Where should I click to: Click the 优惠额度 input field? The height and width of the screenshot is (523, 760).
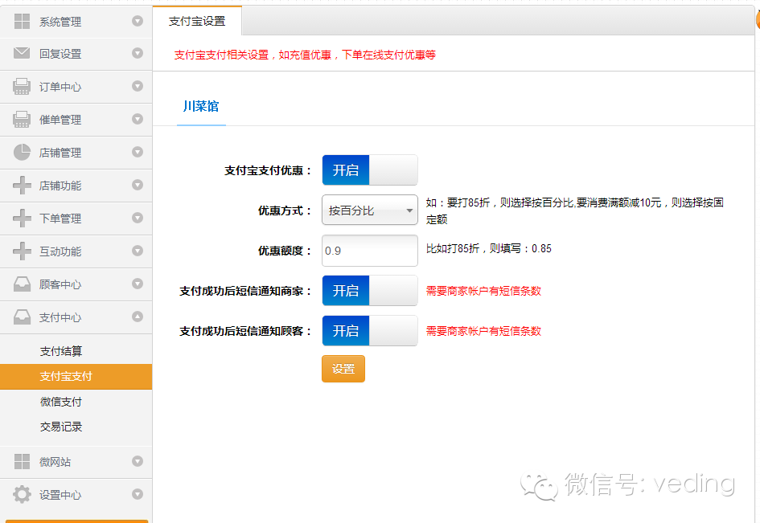pyautogui.click(x=370, y=251)
